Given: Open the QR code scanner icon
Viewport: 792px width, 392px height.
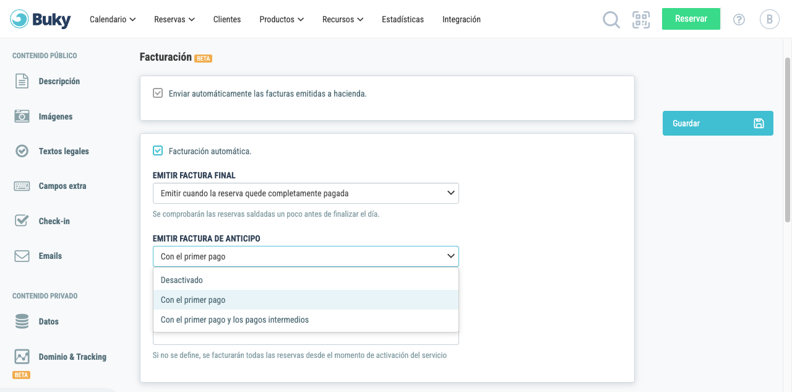Looking at the screenshot, I should click(641, 19).
